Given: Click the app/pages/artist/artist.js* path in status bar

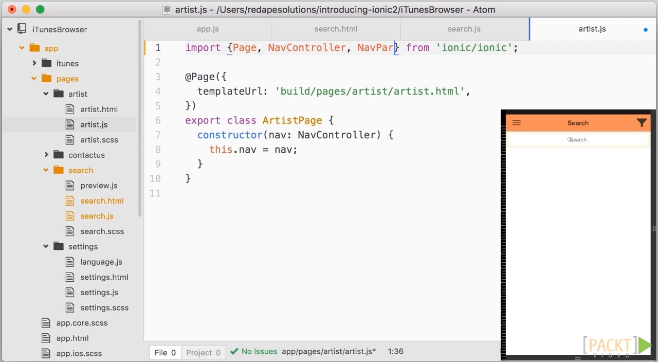Looking at the screenshot, I should (x=329, y=352).
